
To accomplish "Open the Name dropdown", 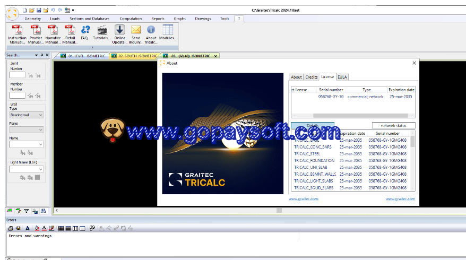I will (27, 144).
